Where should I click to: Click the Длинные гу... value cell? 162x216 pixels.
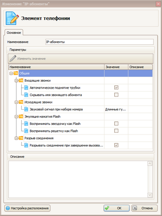pyautogui.click(x=116, y=109)
